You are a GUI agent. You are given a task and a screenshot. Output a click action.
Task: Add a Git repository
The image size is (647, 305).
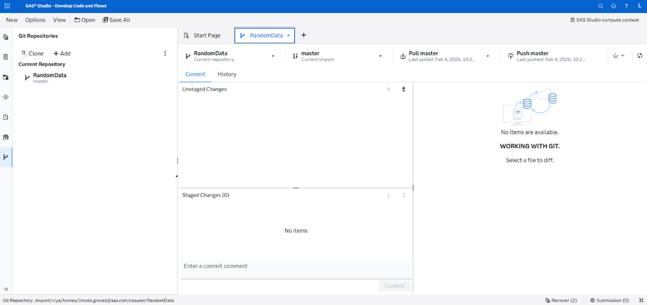point(62,54)
